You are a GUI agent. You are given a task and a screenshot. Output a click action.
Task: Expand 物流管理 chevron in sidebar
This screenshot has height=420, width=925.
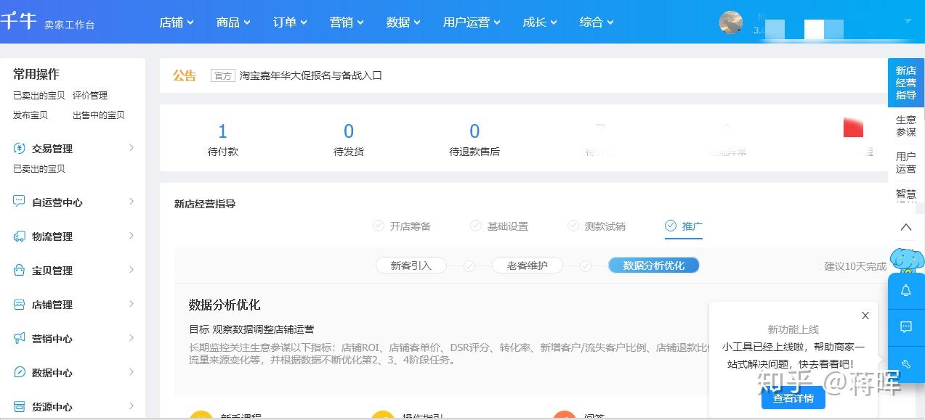pos(132,236)
